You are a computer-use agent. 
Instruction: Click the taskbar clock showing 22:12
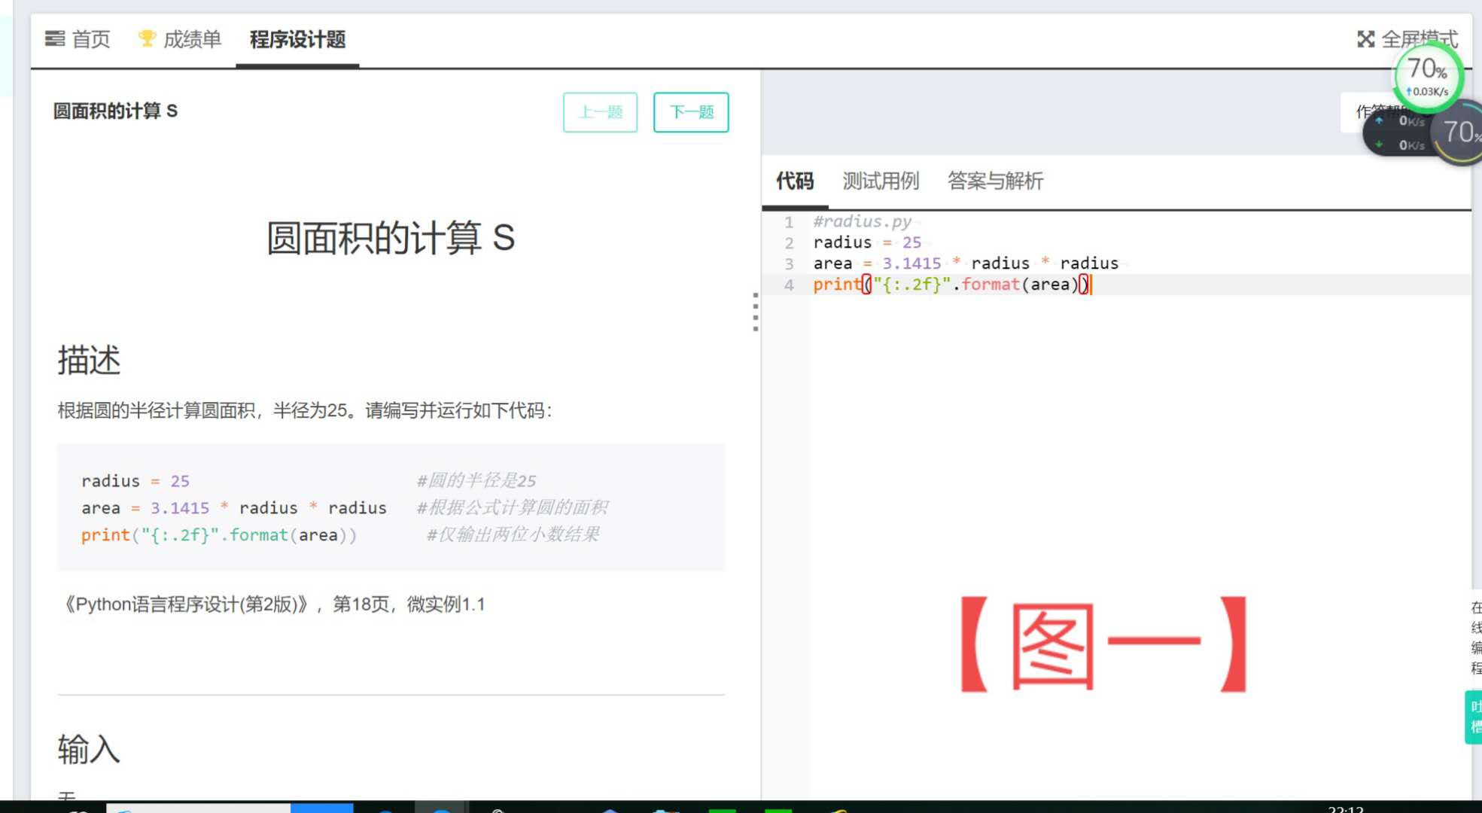1345,808
